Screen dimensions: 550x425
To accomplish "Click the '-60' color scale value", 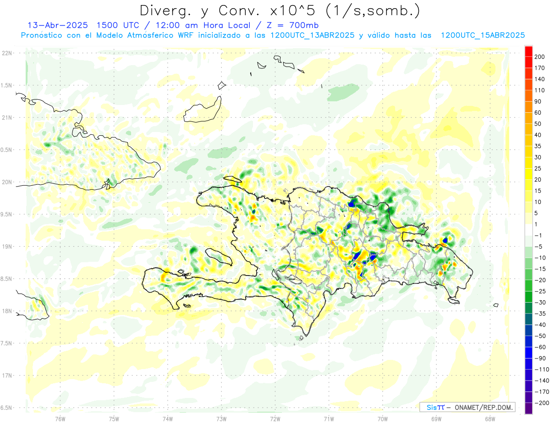I will [x=540, y=347].
